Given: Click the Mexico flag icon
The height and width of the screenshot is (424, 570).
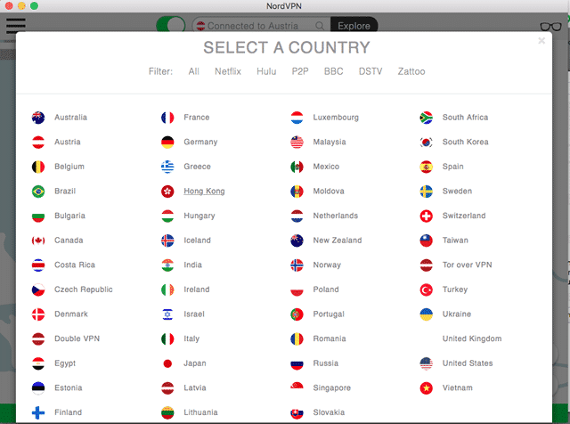Looking at the screenshot, I should coord(297,167).
